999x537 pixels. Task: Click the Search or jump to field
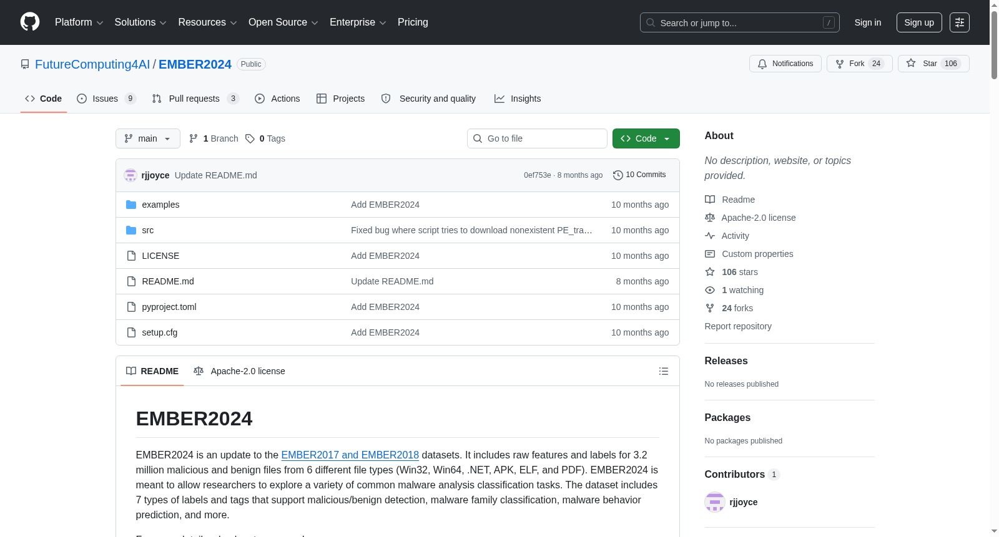(x=740, y=22)
